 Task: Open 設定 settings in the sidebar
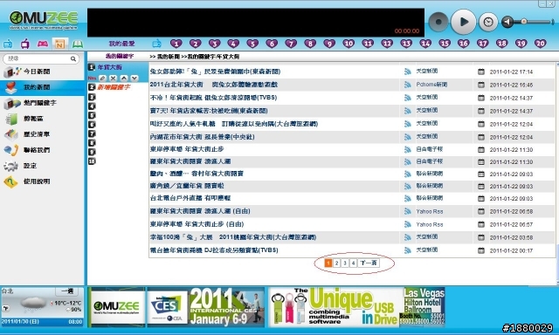coord(43,166)
